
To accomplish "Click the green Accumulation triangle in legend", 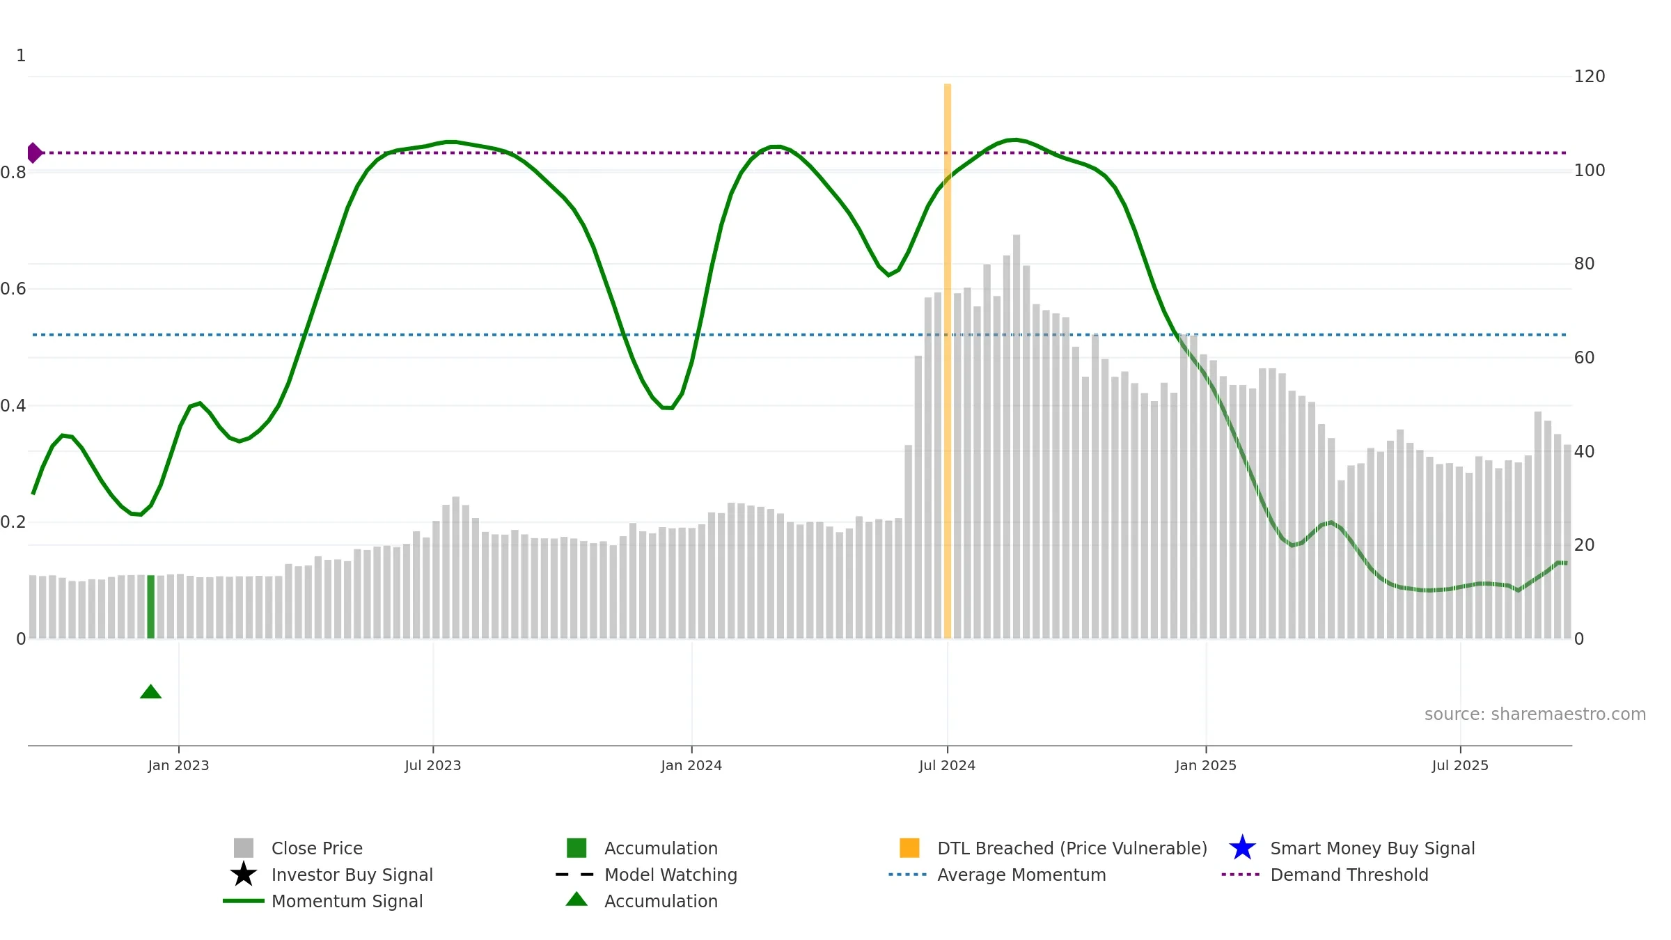I will click(x=576, y=900).
